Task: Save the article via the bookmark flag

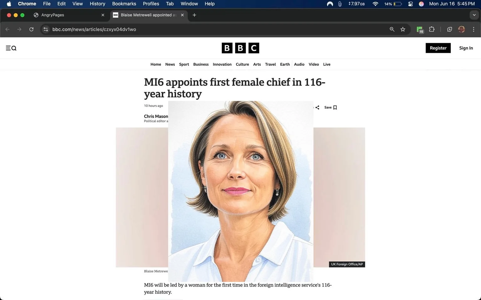Action: 335,107
